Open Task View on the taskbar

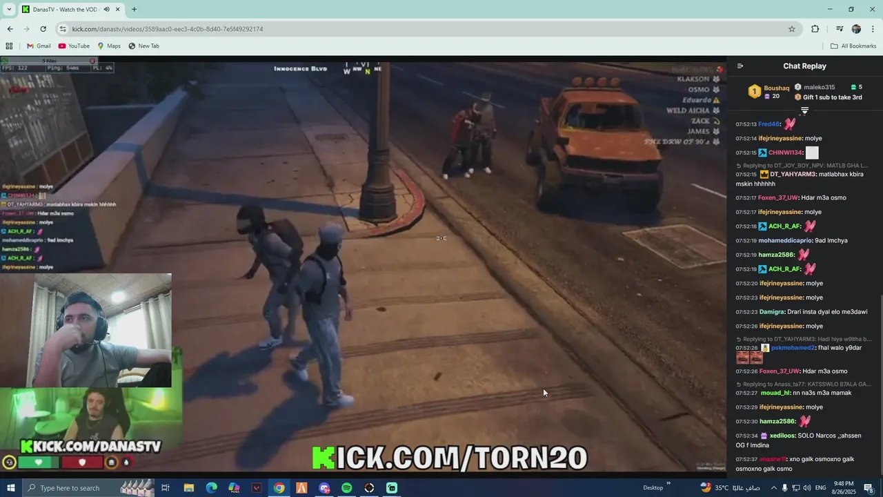(x=166, y=488)
